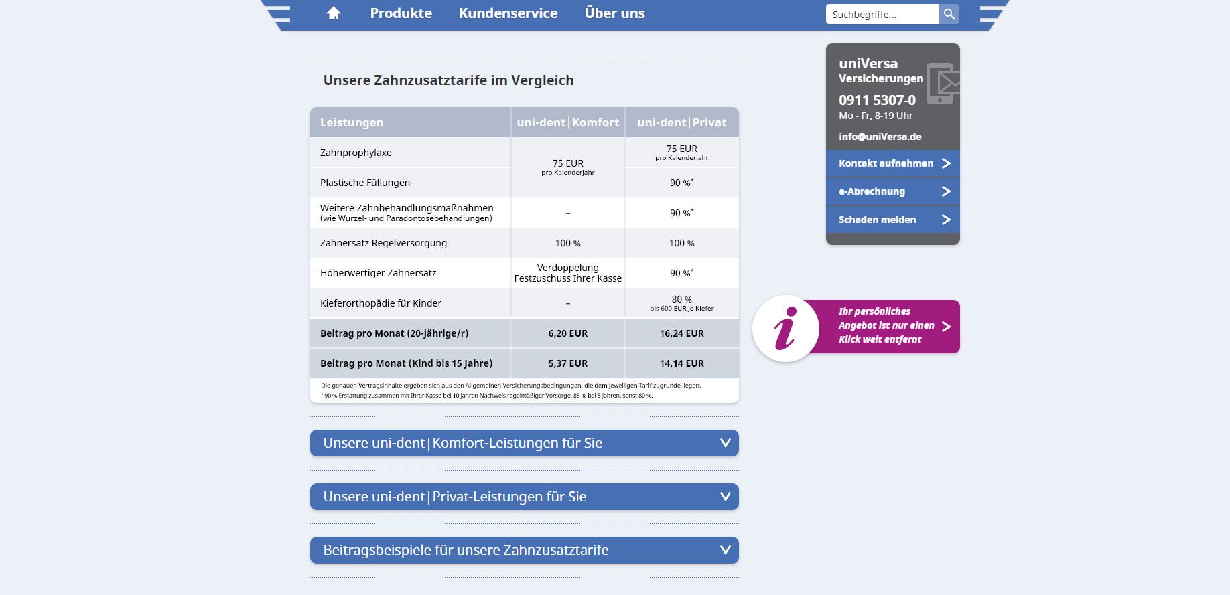This screenshot has width=1230, height=595.
Task: Click chevron on Privat-Leistungen accordion
Action: click(725, 497)
